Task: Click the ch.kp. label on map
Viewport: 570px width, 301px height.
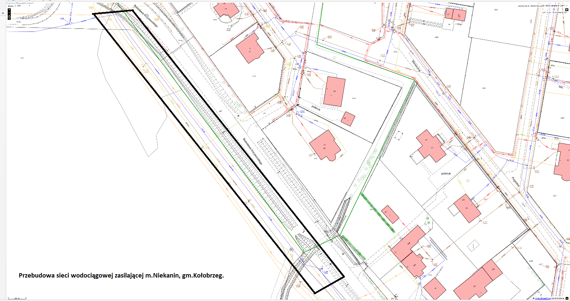Action: pos(18,22)
